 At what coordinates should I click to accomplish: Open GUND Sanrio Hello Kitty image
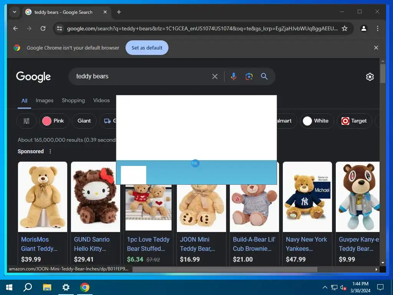[96, 197]
